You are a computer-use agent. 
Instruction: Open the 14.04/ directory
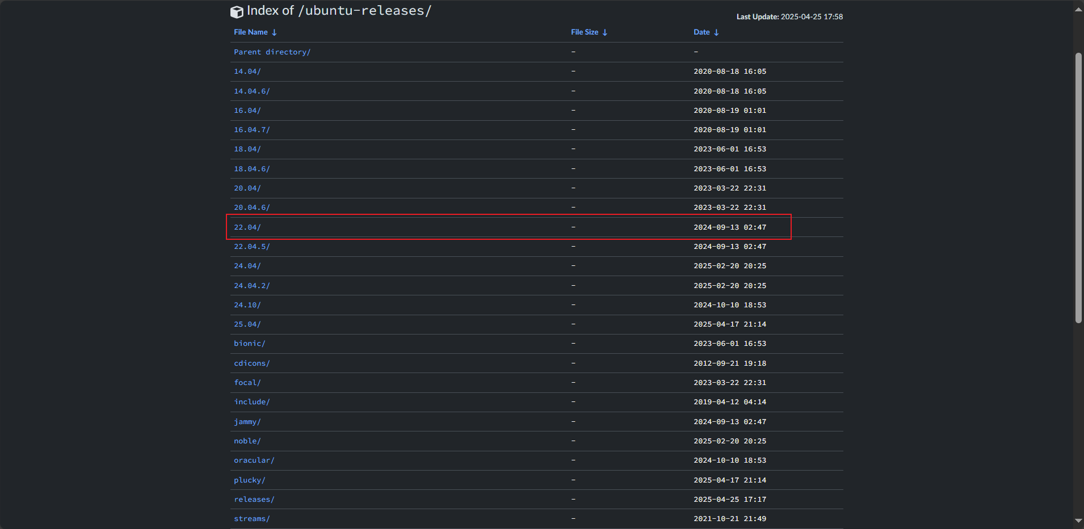(247, 71)
